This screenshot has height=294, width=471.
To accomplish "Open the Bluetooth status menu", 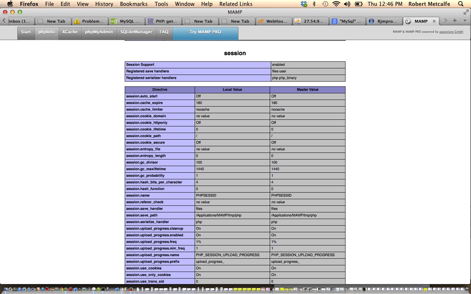I will (314, 4).
